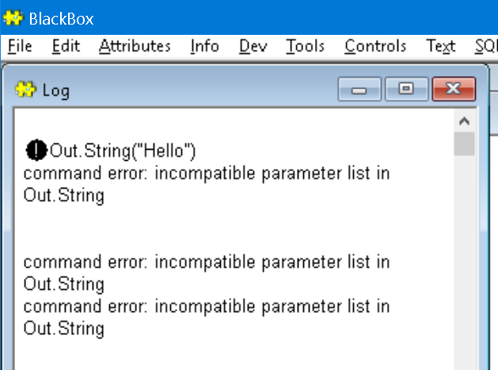Click the Log window puzzle icon
The height and width of the screenshot is (370, 498).
coord(25,90)
